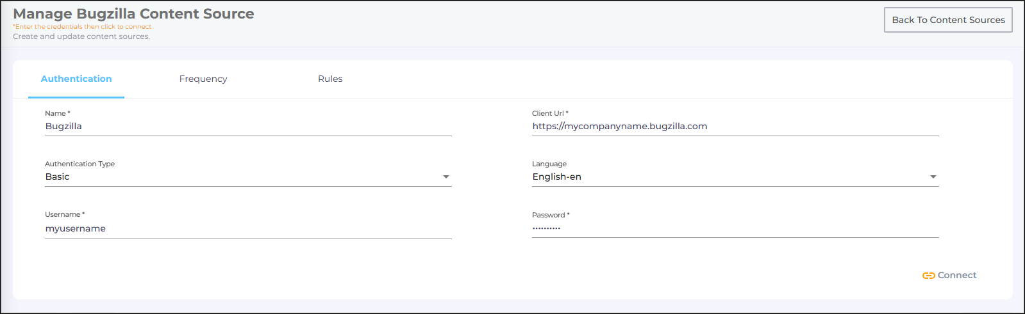Click into the Client Url input field
Image resolution: width=1025 pixels, height=314 pixels.
click(x=735, y=127)
